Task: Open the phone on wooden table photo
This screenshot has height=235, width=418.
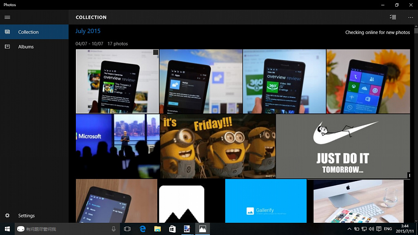Action: point(116,201)
